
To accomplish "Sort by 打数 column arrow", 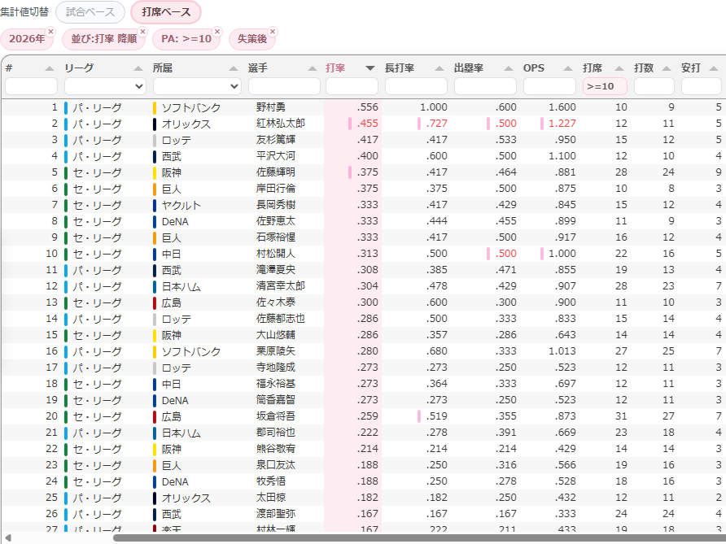I will tap(667, 68).
